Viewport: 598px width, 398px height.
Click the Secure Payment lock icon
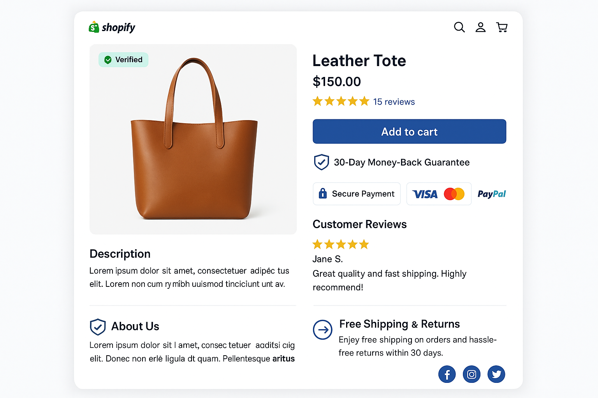click(322, 194)
